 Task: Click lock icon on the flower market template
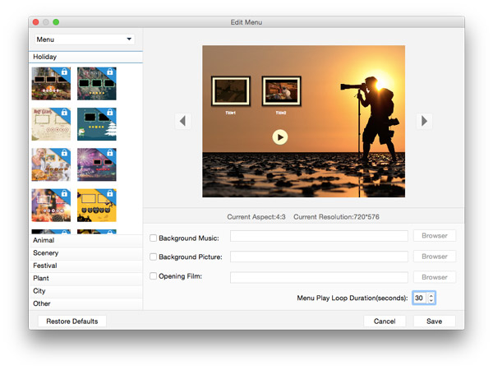(x=64, y=72)
